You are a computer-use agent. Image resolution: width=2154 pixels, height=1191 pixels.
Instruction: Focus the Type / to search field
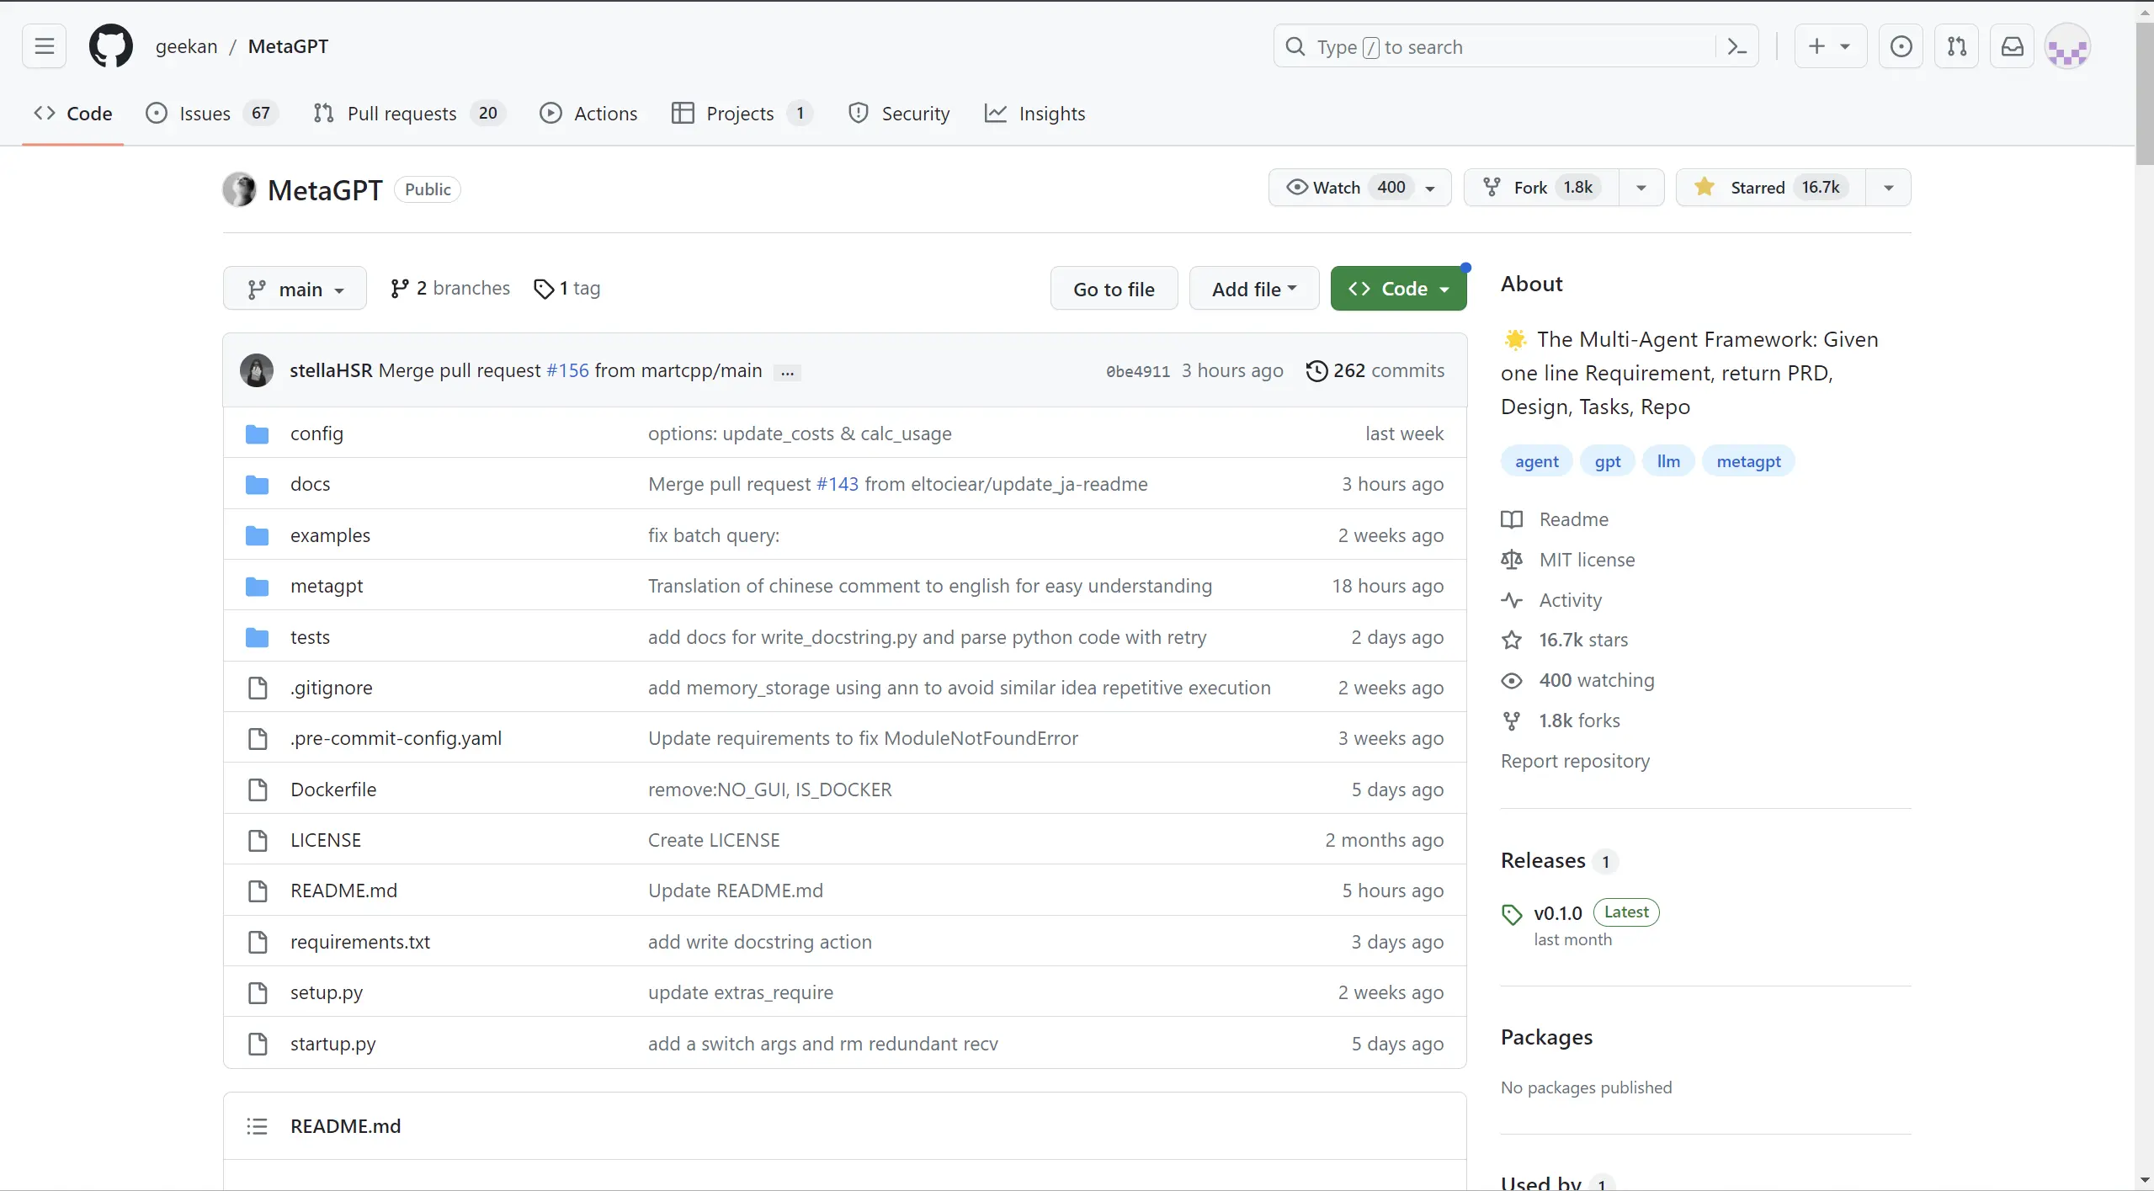tap(1498, 47)
